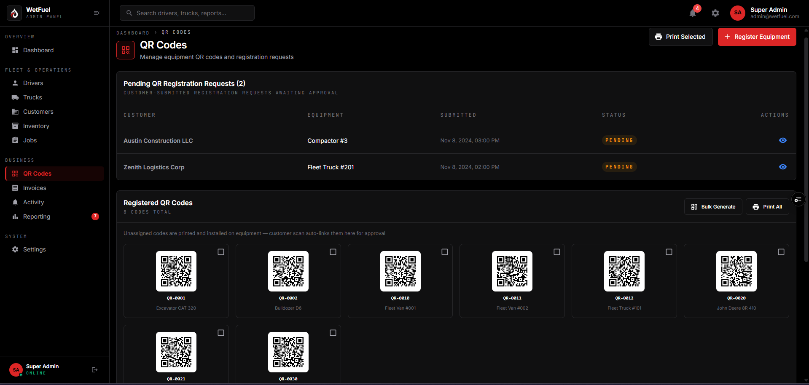Select the QR-0001 Excavator CAT 320 checkbox
Image resolution: width=809 pixels, height=385 pixels.
221,252
